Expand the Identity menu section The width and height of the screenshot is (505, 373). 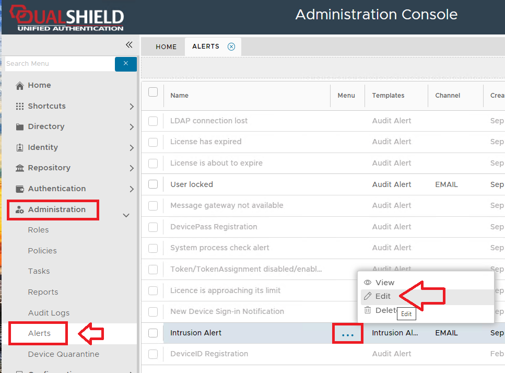pos(131,148)
